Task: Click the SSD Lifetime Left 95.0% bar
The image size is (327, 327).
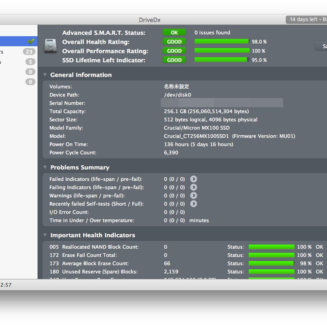Action: (222, 60)
